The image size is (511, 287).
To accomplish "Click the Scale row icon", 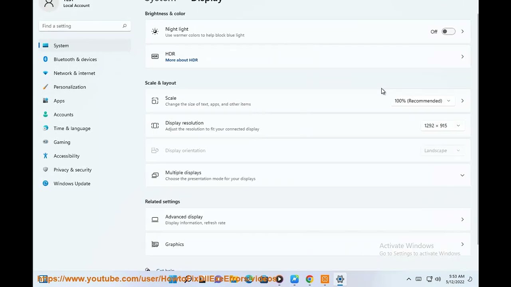I will click(155, 101).
